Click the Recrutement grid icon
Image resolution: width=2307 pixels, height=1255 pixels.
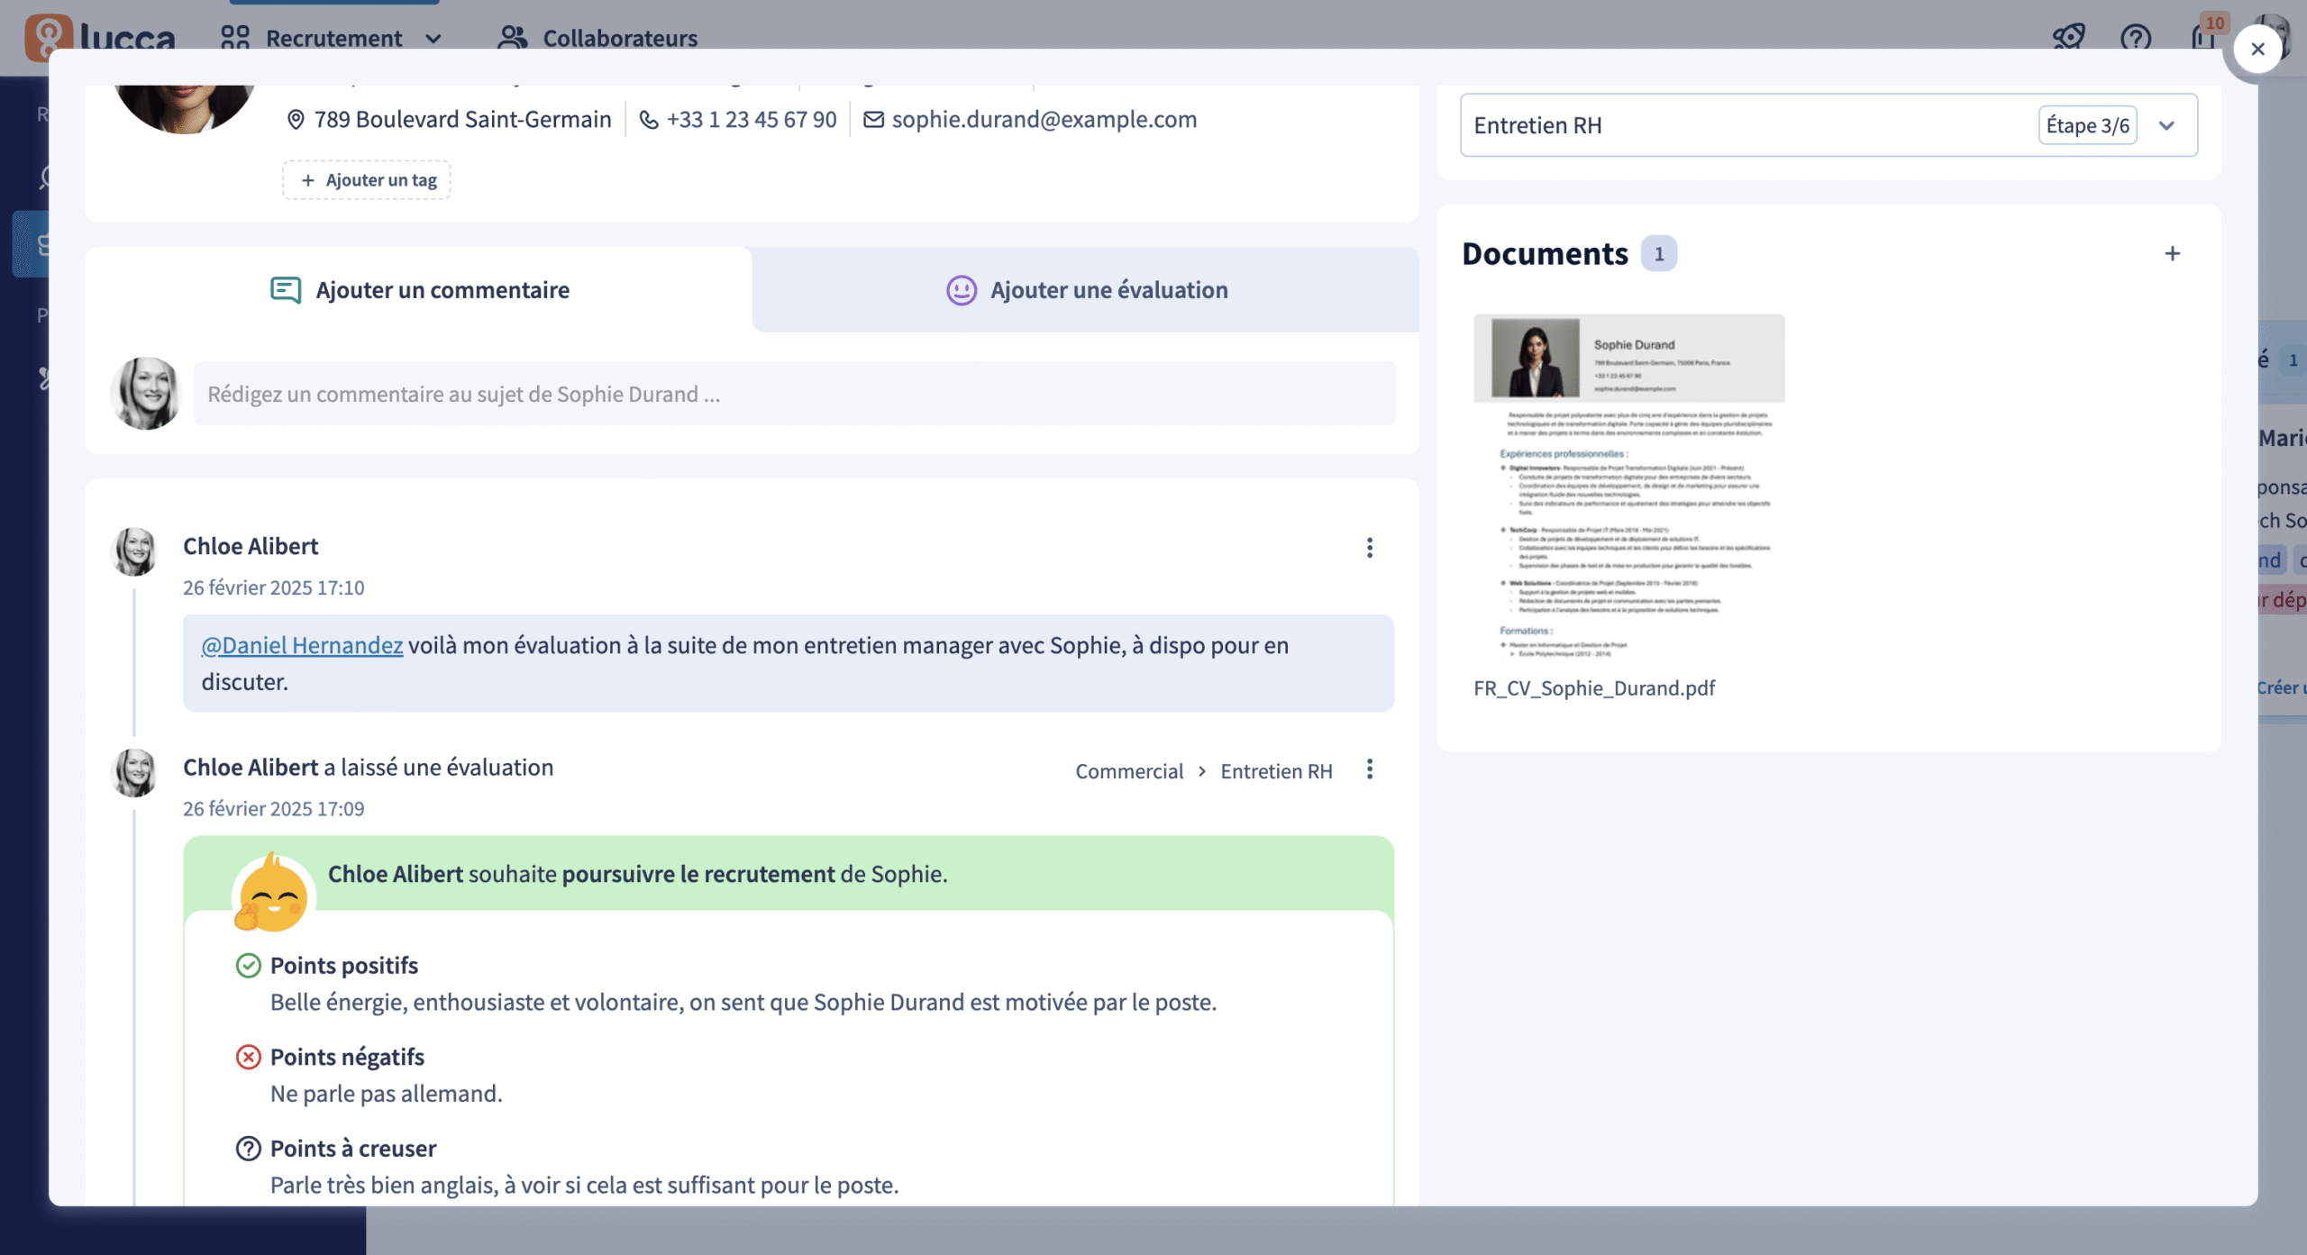click(234, 38)
